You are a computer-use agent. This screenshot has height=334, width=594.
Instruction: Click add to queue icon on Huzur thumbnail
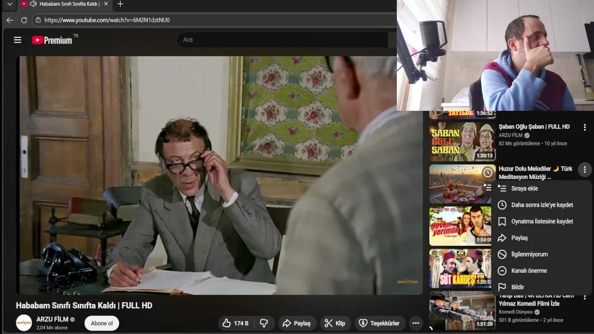[487, 187]
